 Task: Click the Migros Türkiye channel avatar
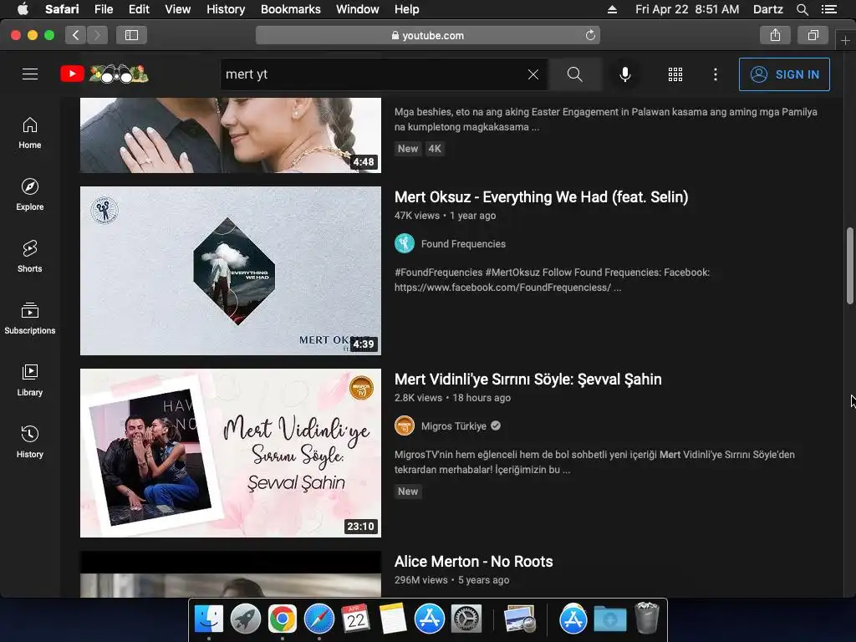405,425
